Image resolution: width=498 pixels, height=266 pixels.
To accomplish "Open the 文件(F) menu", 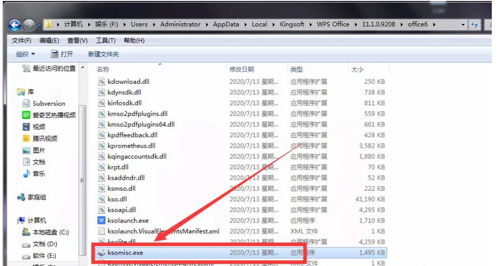I will coord(21,41).
